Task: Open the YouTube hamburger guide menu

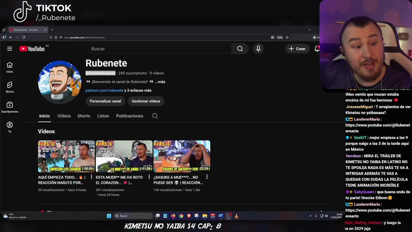Action: 10,49
